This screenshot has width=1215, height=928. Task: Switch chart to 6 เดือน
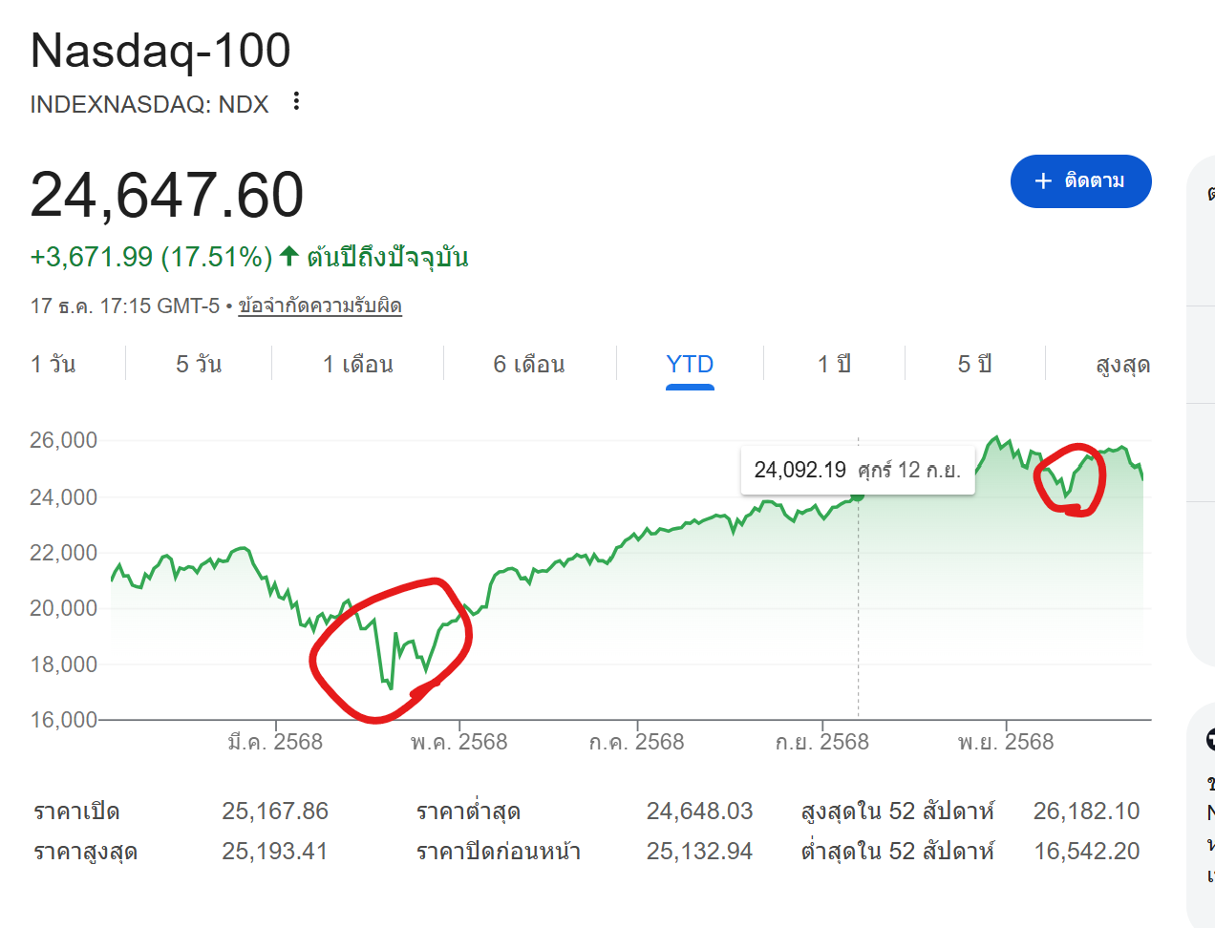[x=529, y=364]
